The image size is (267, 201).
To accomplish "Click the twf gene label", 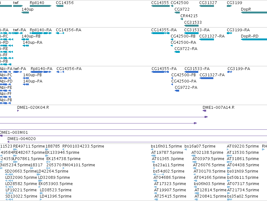I will click(16, 3).
